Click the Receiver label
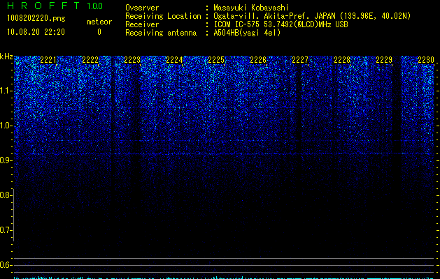 point(142,24)
